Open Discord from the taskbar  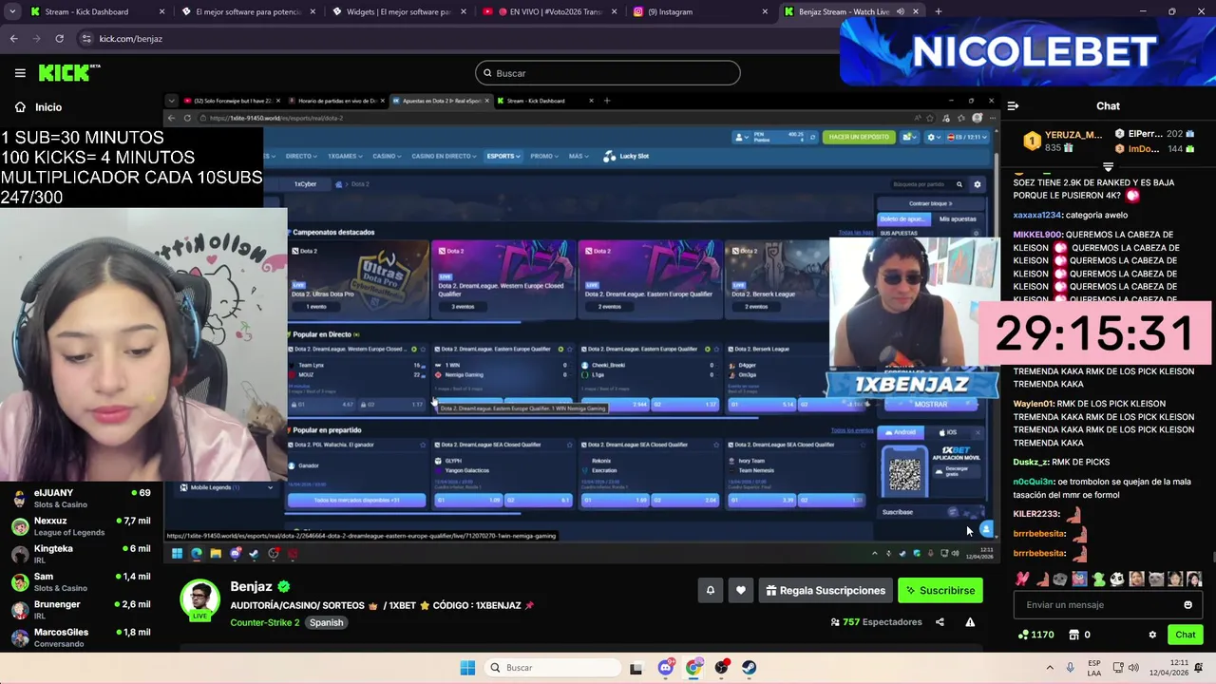tap(665, 668)
